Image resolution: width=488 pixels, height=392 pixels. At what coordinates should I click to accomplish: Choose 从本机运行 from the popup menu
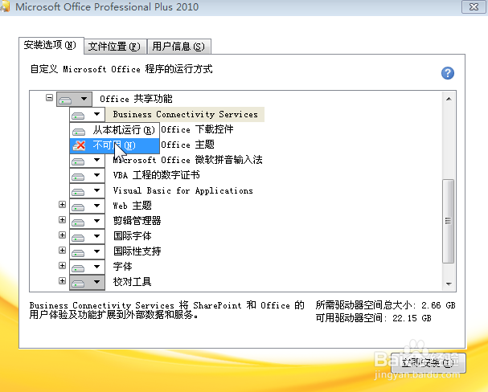[x=114, y=130]
